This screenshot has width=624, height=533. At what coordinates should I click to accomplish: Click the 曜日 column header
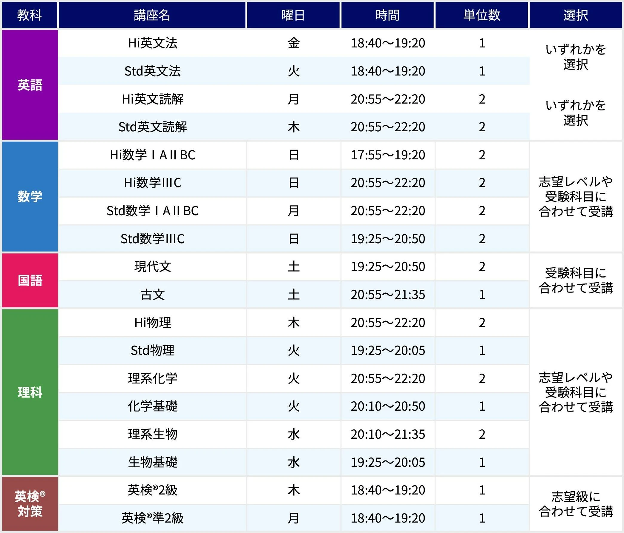[293, 15]
